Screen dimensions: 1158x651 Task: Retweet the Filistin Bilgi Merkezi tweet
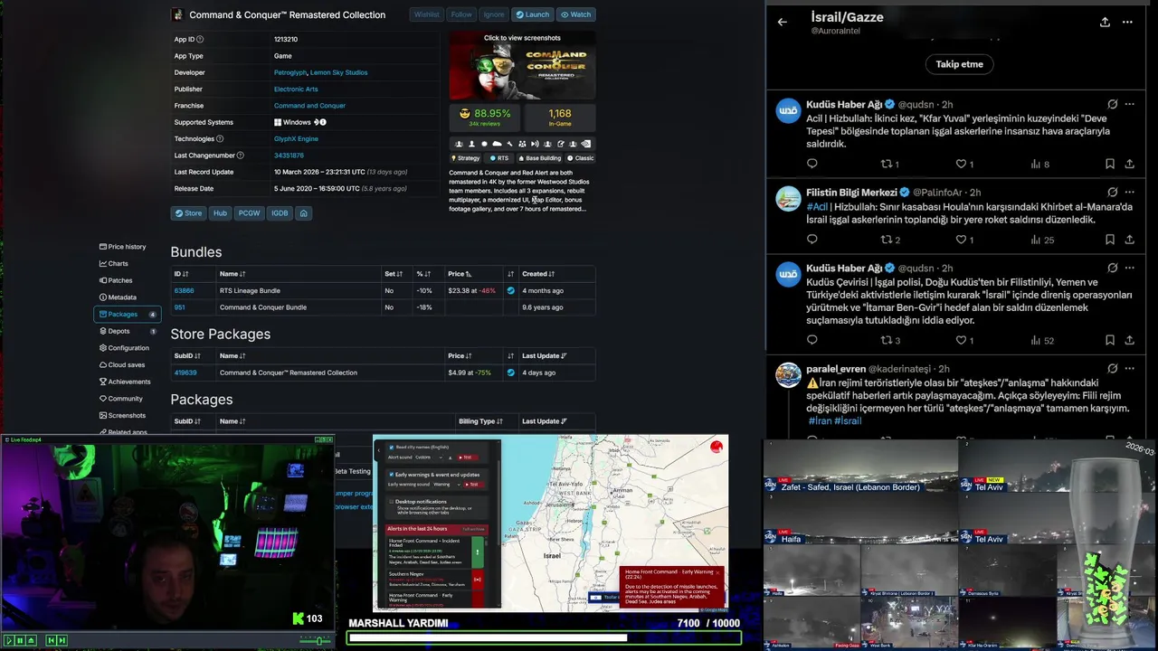[x=890, y=240]
